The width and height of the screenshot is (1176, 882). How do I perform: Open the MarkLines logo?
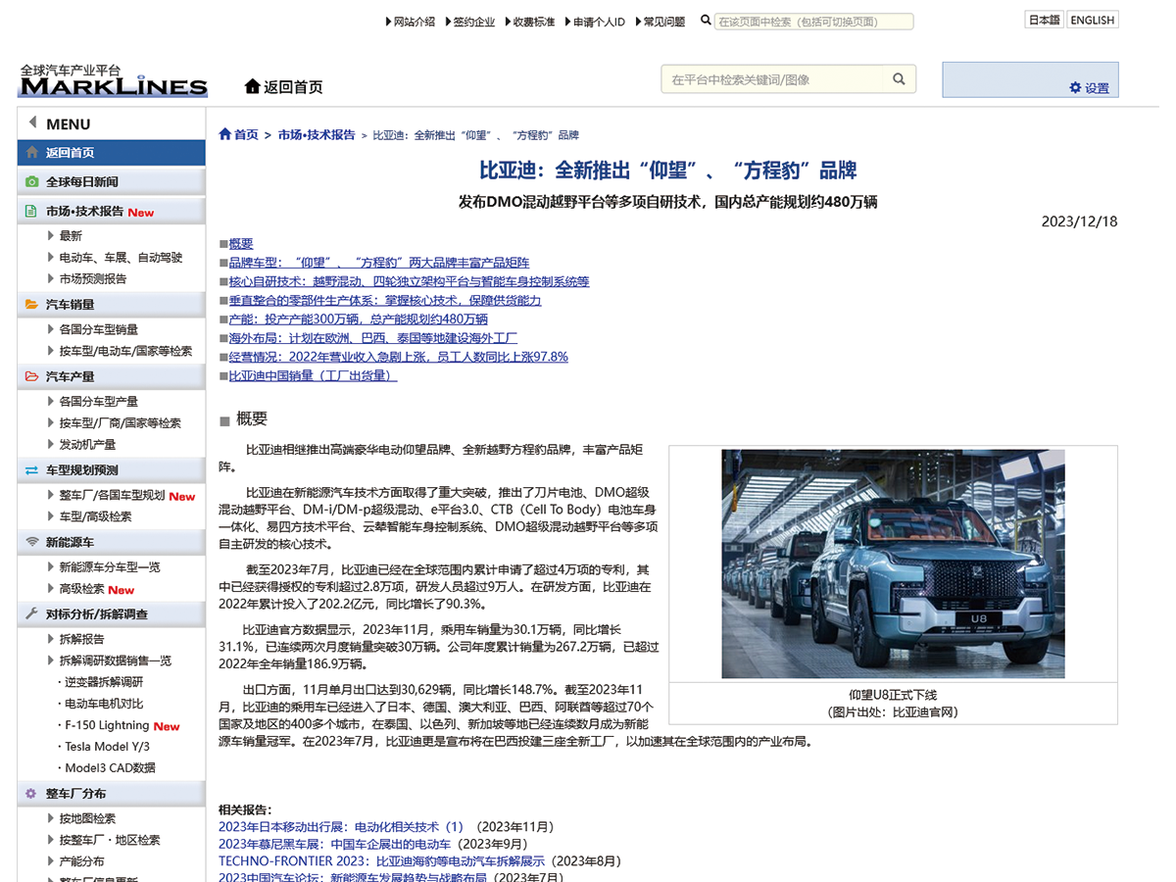click(114, 80)
